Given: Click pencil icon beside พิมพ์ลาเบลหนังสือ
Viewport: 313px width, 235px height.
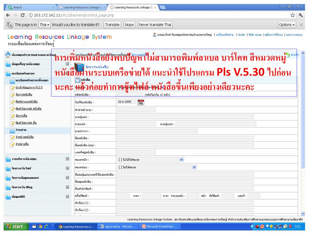Looking at the screenshot, I should tap(13, 102).
